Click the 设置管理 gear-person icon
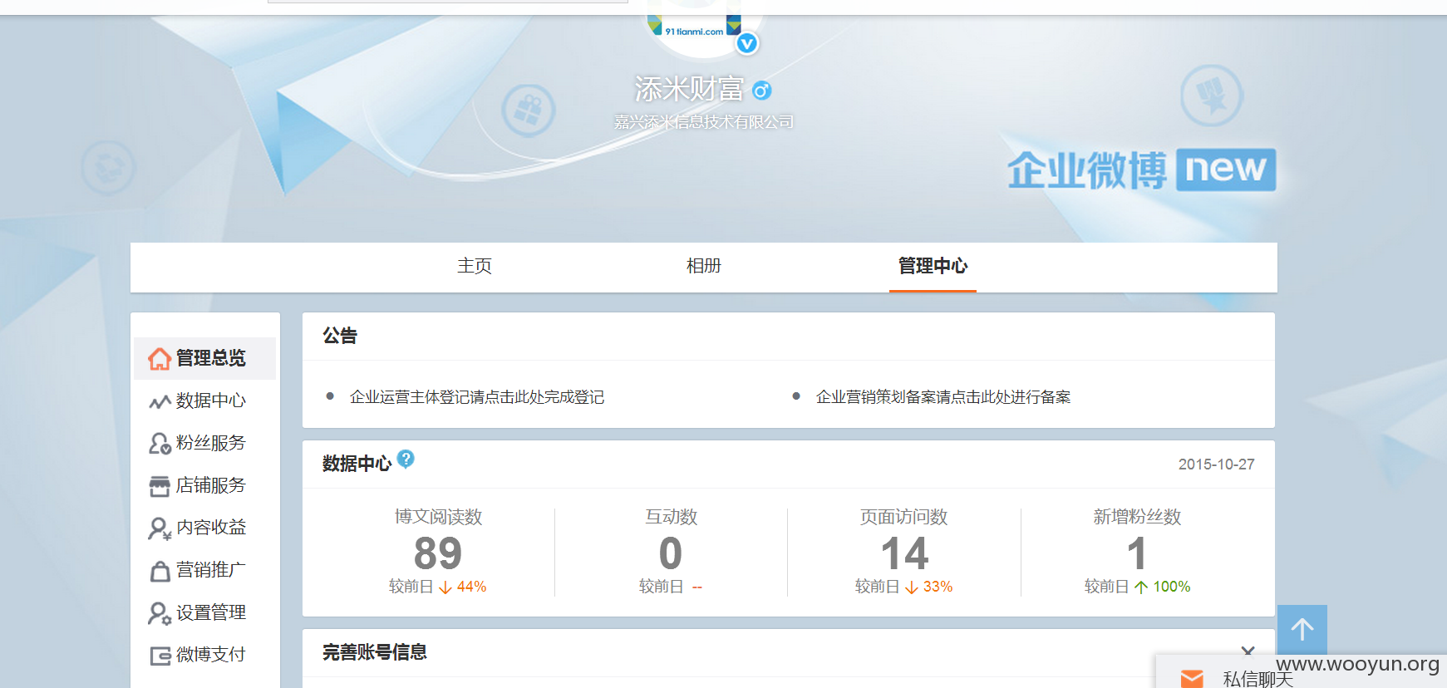The width and height of the screenshot is (1447, 688). (160, 613)
